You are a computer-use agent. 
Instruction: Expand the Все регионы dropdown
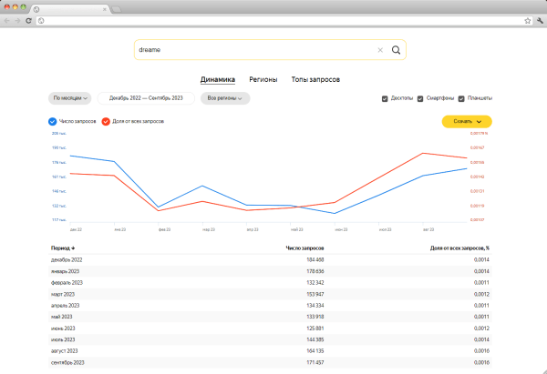[225, 97]
